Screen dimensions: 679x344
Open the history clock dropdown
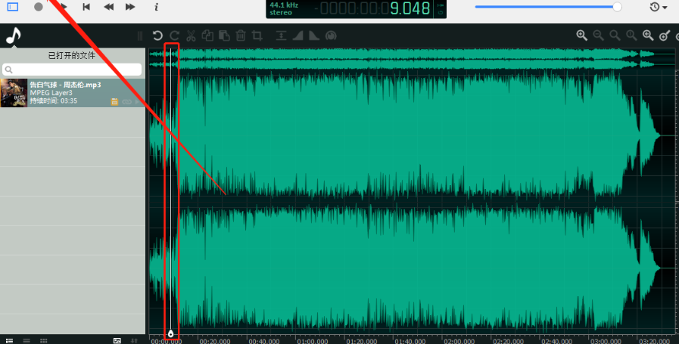click(658, 7)
